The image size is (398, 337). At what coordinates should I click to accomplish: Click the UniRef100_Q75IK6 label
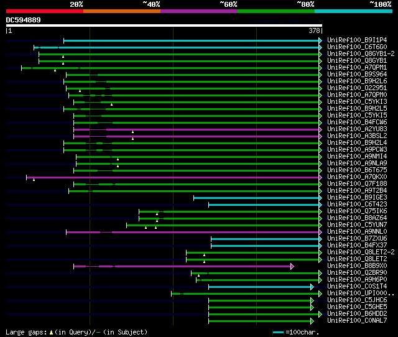coord(357,211)
